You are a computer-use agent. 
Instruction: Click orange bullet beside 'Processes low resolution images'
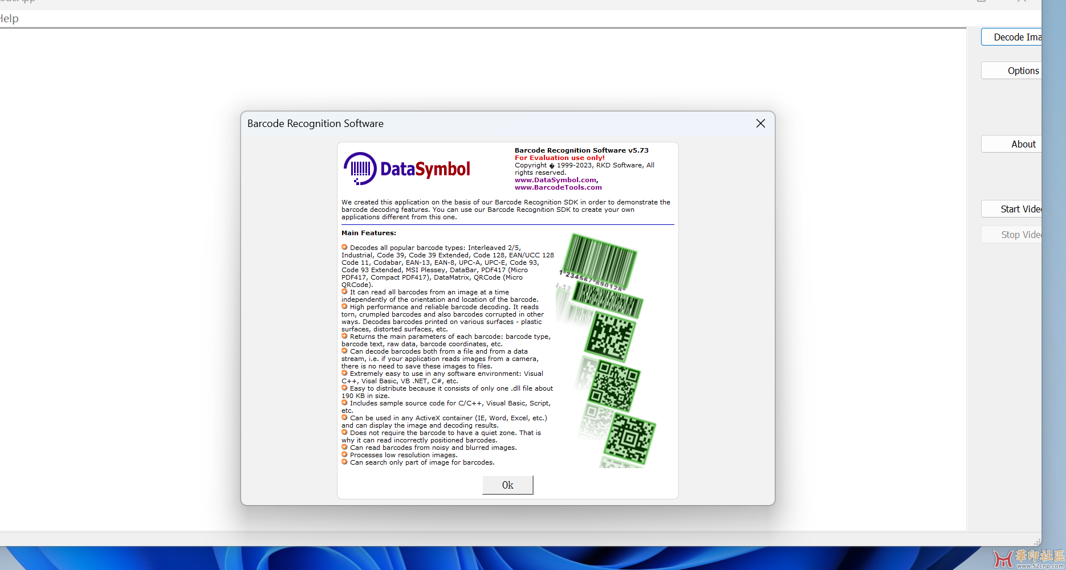(x=344, y=454)
